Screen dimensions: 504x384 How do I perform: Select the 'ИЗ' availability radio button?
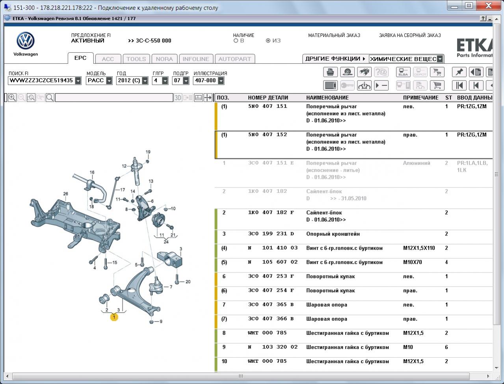(x=268, y=41)
